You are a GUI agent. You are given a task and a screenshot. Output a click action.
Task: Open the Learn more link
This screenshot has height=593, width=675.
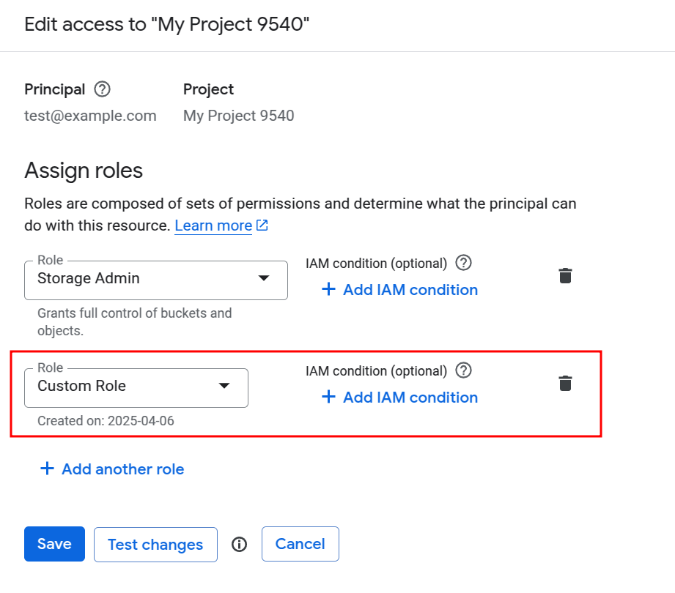(213, 225)
